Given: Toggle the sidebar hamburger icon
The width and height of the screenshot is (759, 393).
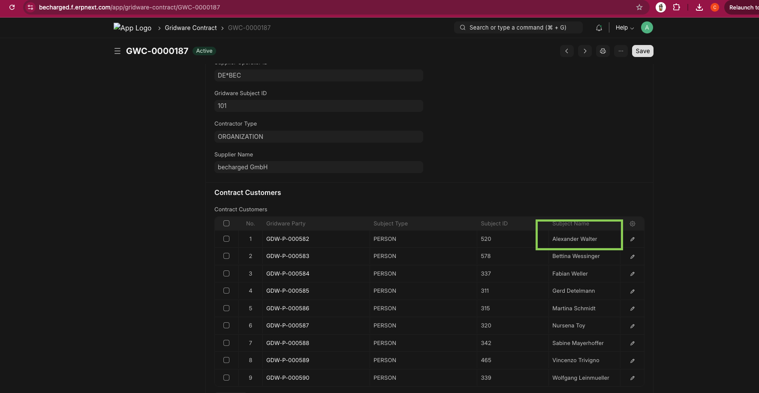Looking at the screenshot, I should [x=117, y=51].
